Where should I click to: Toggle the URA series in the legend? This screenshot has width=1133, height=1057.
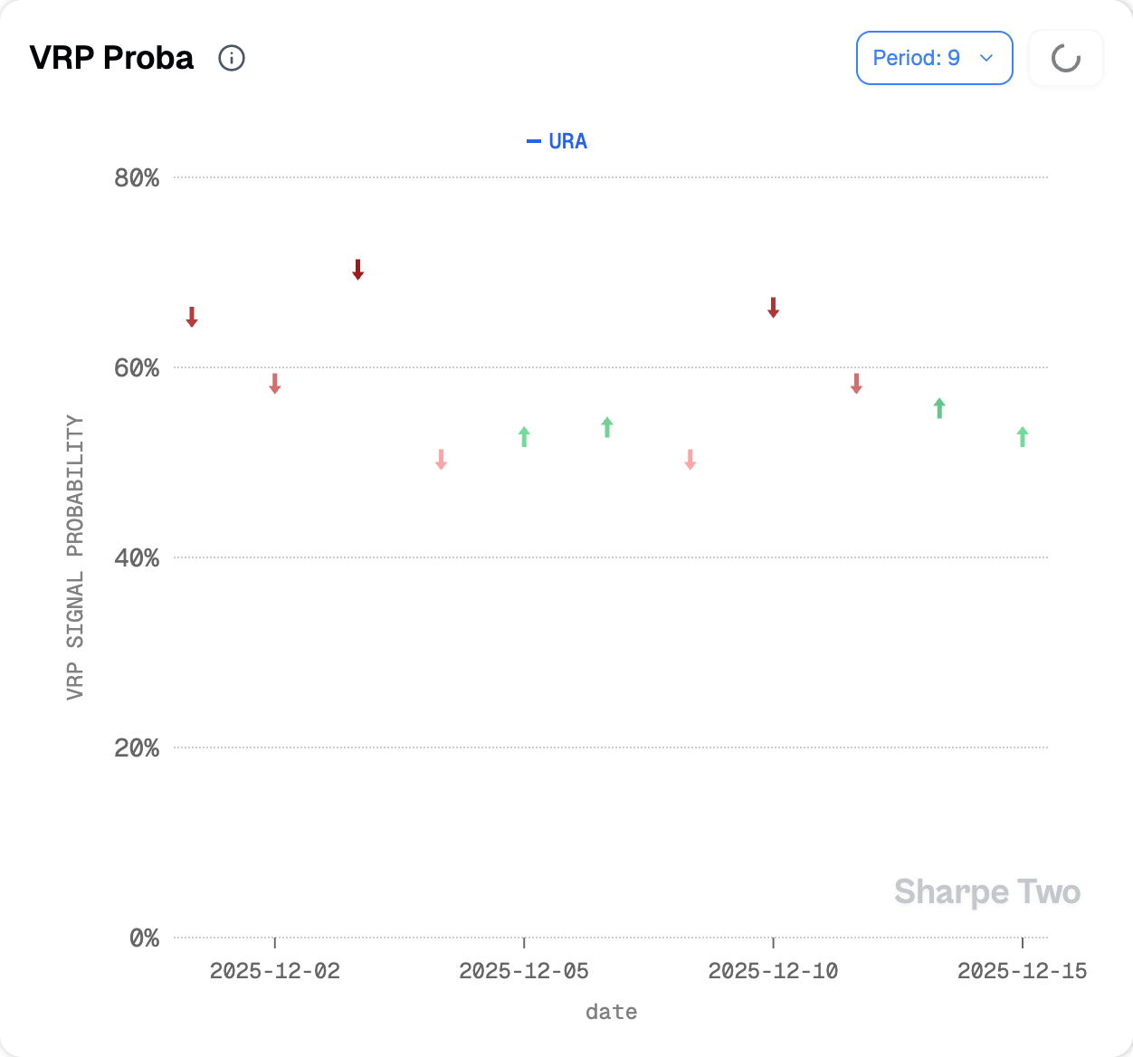[x=567, y=141]
